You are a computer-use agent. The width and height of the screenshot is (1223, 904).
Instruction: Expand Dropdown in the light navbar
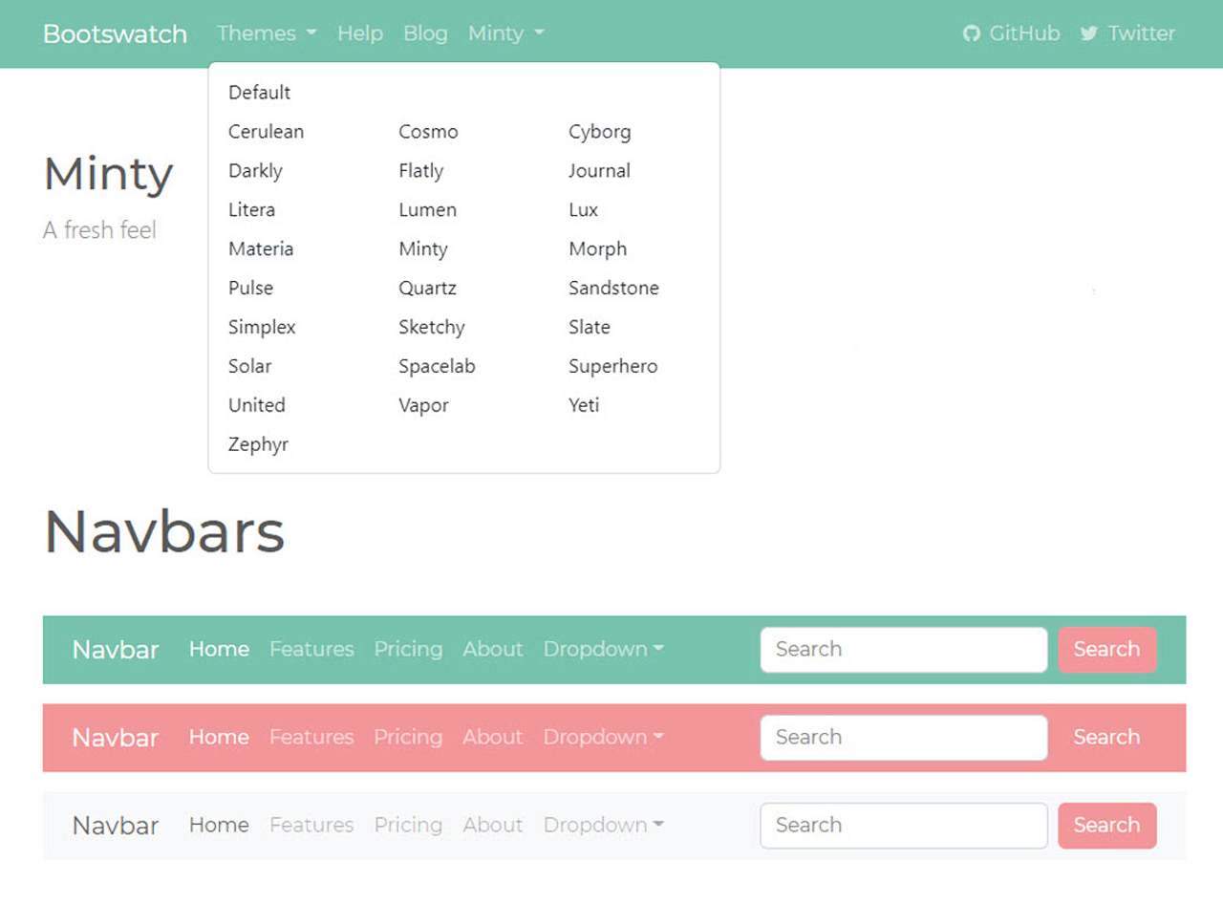point(603,825)
